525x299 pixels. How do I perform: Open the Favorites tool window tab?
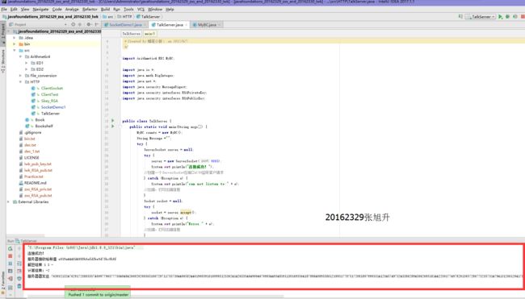click(3, 284)
